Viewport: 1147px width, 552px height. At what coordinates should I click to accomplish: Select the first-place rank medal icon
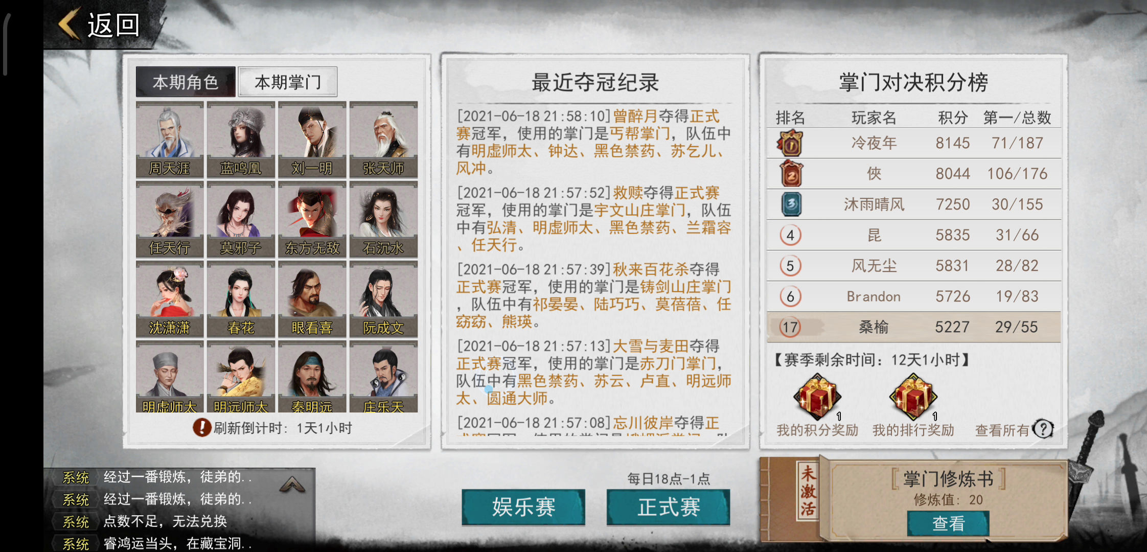pyautogui.click(x=790, y=143)
